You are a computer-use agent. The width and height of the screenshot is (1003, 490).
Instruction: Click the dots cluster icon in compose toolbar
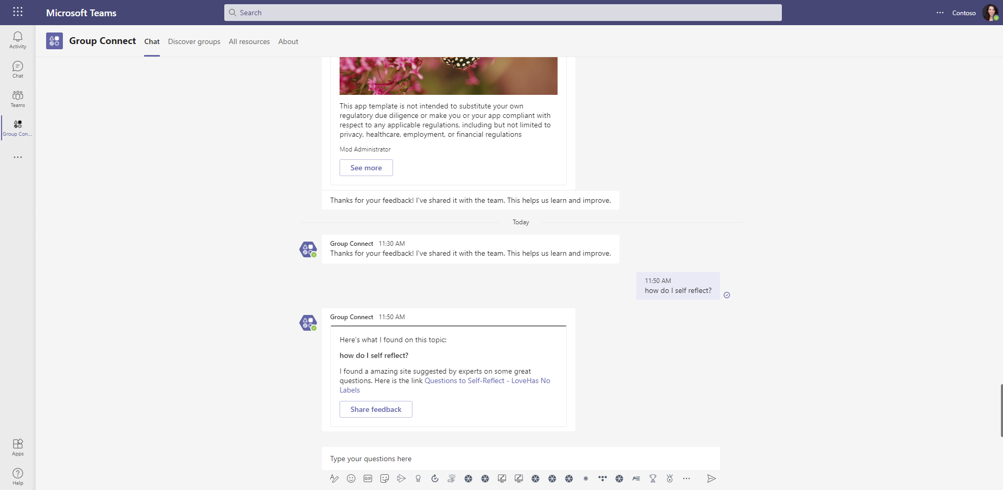click(603, 478)
